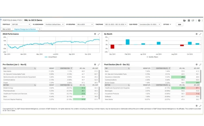Toggle the Monthly Return legend entry
This screenshot has height=126, width=204.
152,57
